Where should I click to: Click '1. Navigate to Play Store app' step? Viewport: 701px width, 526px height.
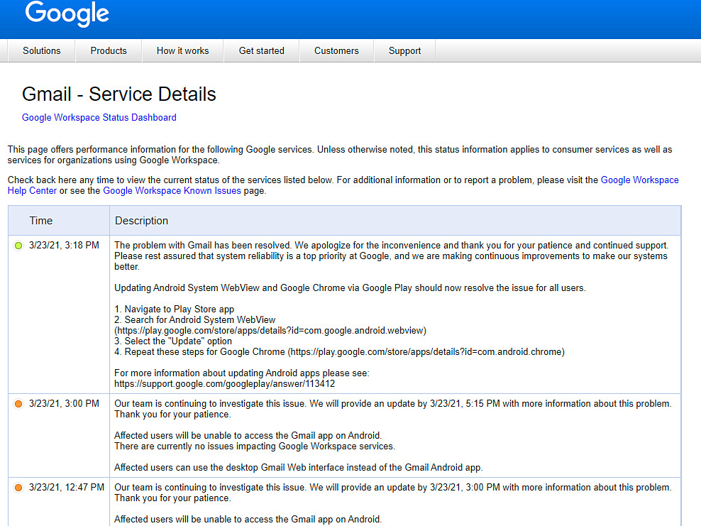coord(175,309)
